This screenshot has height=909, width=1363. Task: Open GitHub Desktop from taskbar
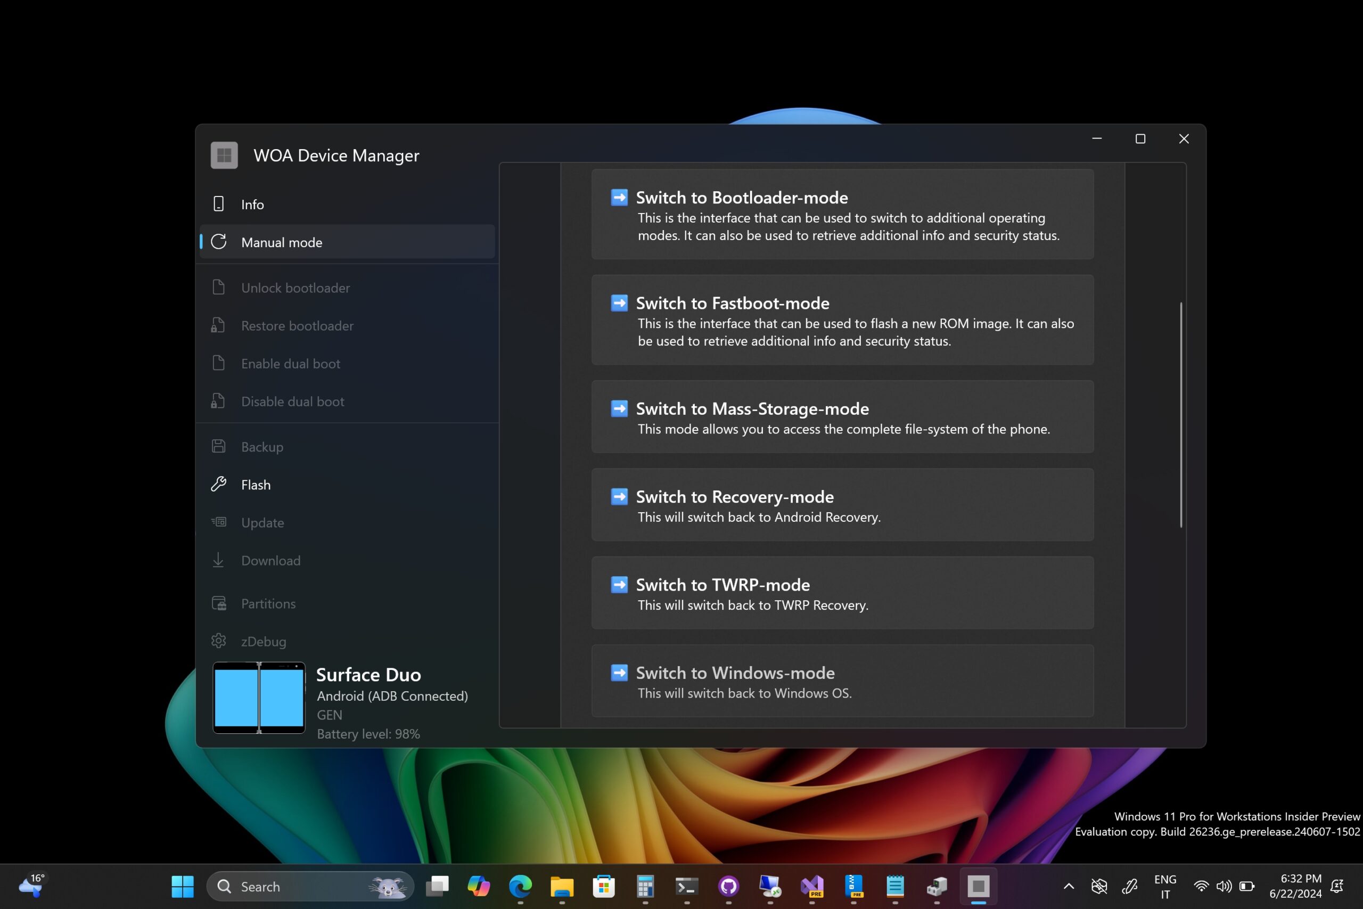click(728, 886)
